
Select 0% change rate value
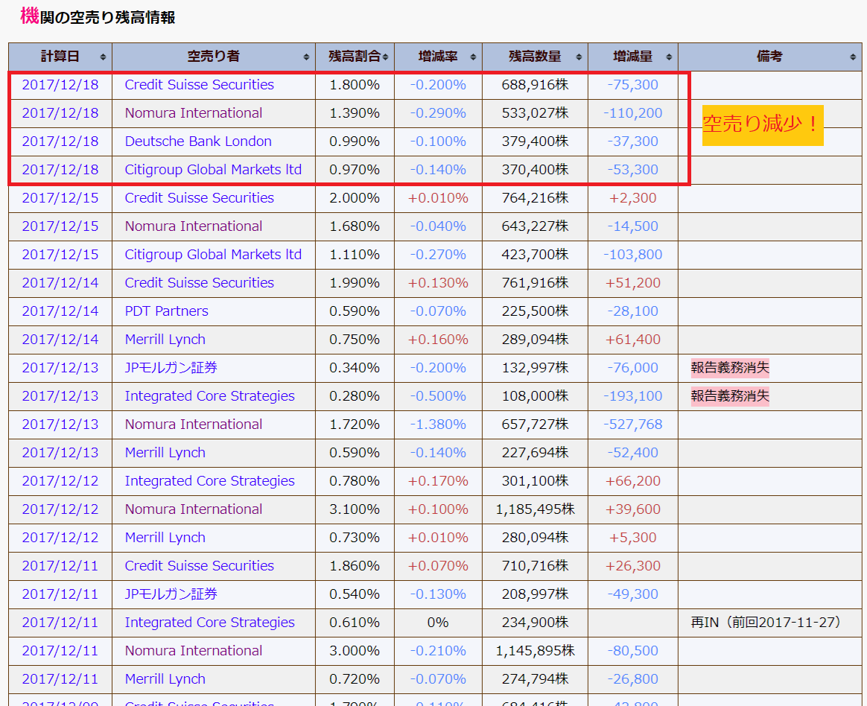click(438, 623)
